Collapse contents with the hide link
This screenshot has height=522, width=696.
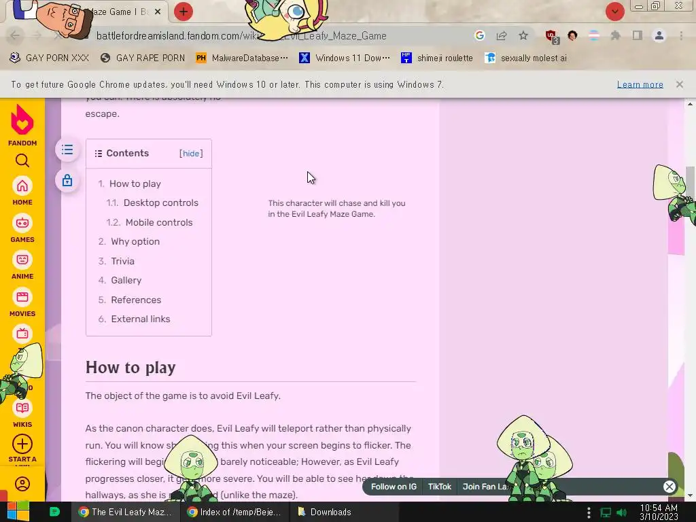[191, 154]
